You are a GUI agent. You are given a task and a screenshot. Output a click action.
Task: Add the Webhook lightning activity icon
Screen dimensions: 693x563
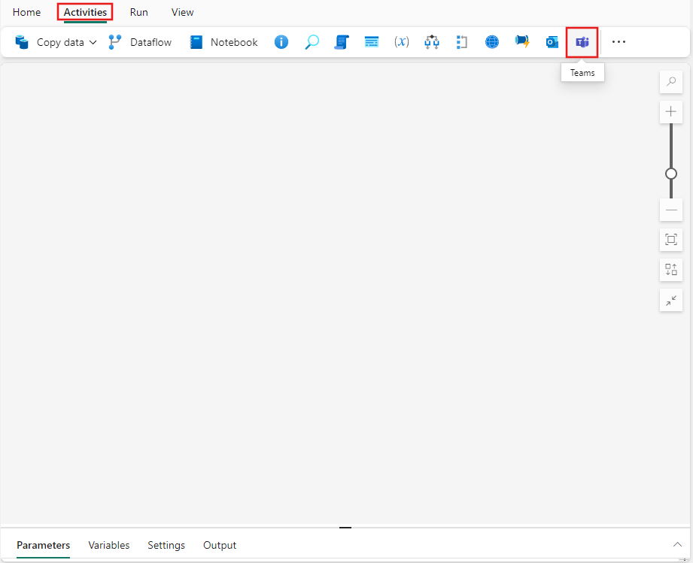pos(522,42)
